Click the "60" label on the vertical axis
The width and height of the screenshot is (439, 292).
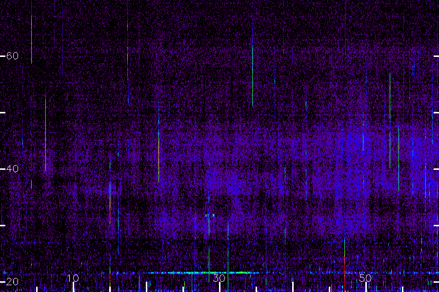pos(12,56)
